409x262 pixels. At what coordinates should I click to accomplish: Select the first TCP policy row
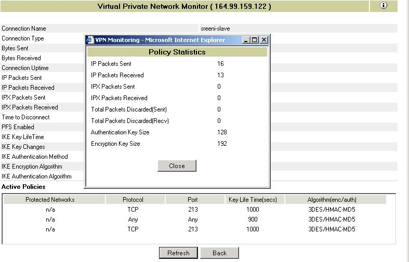click(x=133, y=210)
